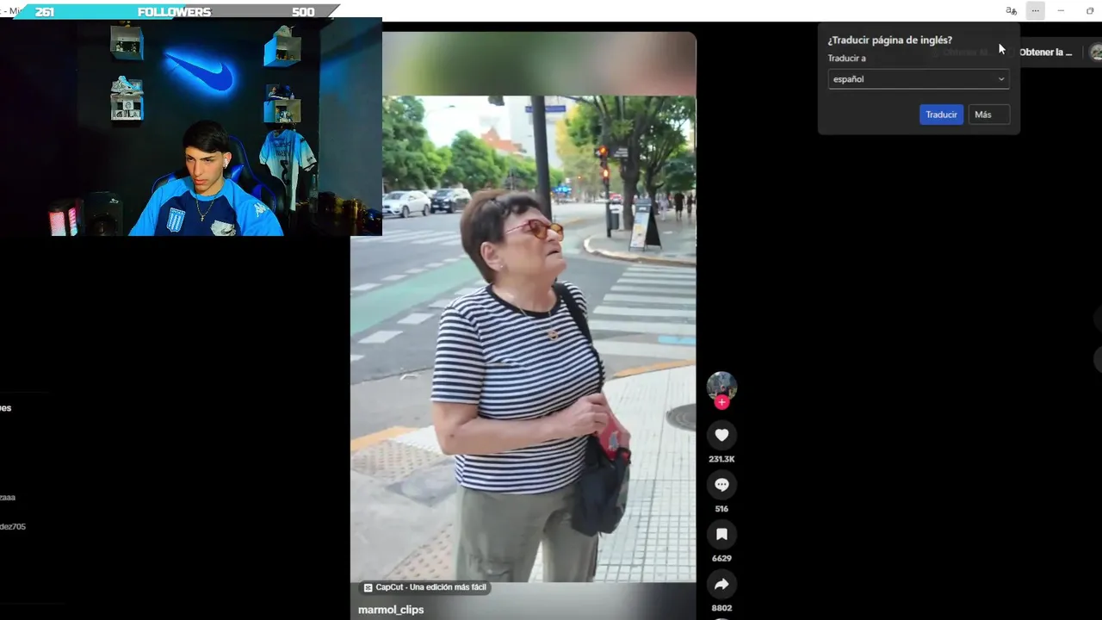
Task: Click the translate icon in browser toolbar
Action: coord(1011,10)
